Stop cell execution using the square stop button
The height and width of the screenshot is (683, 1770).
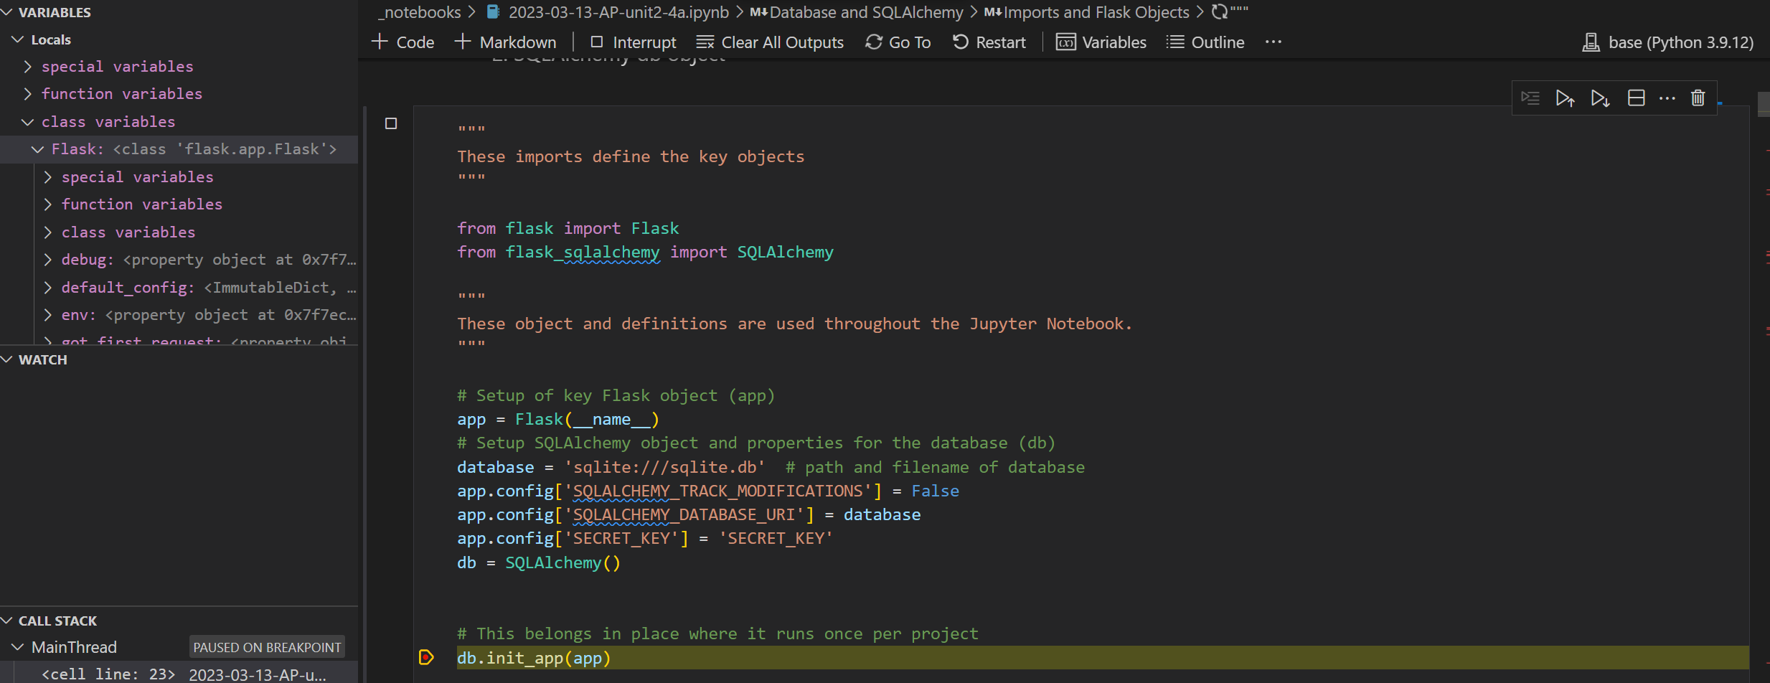coord(391,123)
